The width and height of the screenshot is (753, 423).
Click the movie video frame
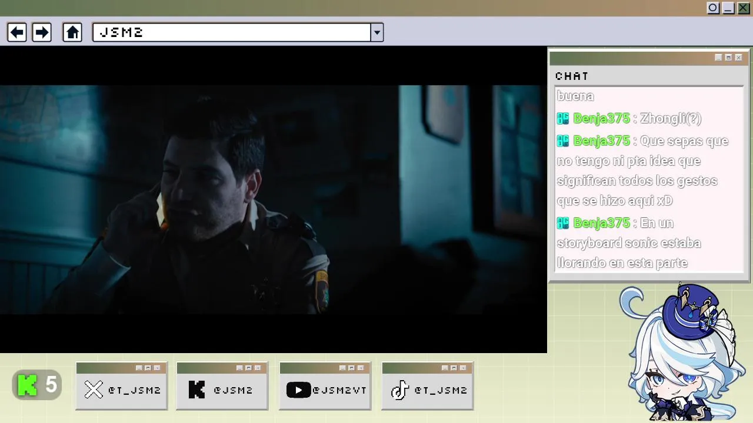(273, 200)
